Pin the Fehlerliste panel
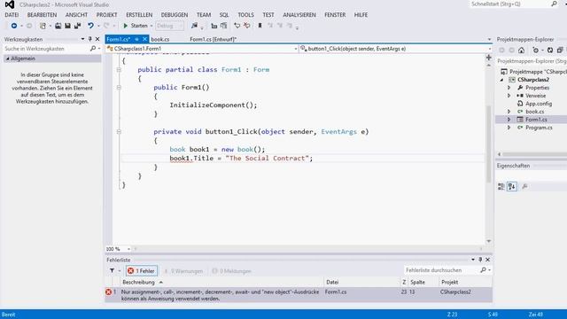This screenshot has width=567, height=319. point(480,260)
